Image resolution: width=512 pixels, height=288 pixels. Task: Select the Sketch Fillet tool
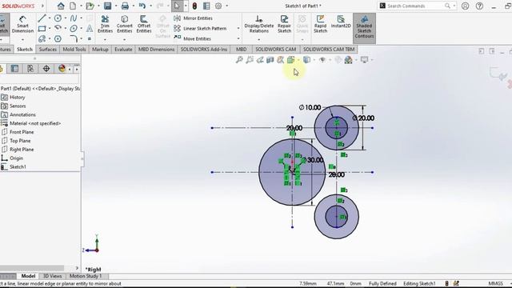[x=74, y=39]
